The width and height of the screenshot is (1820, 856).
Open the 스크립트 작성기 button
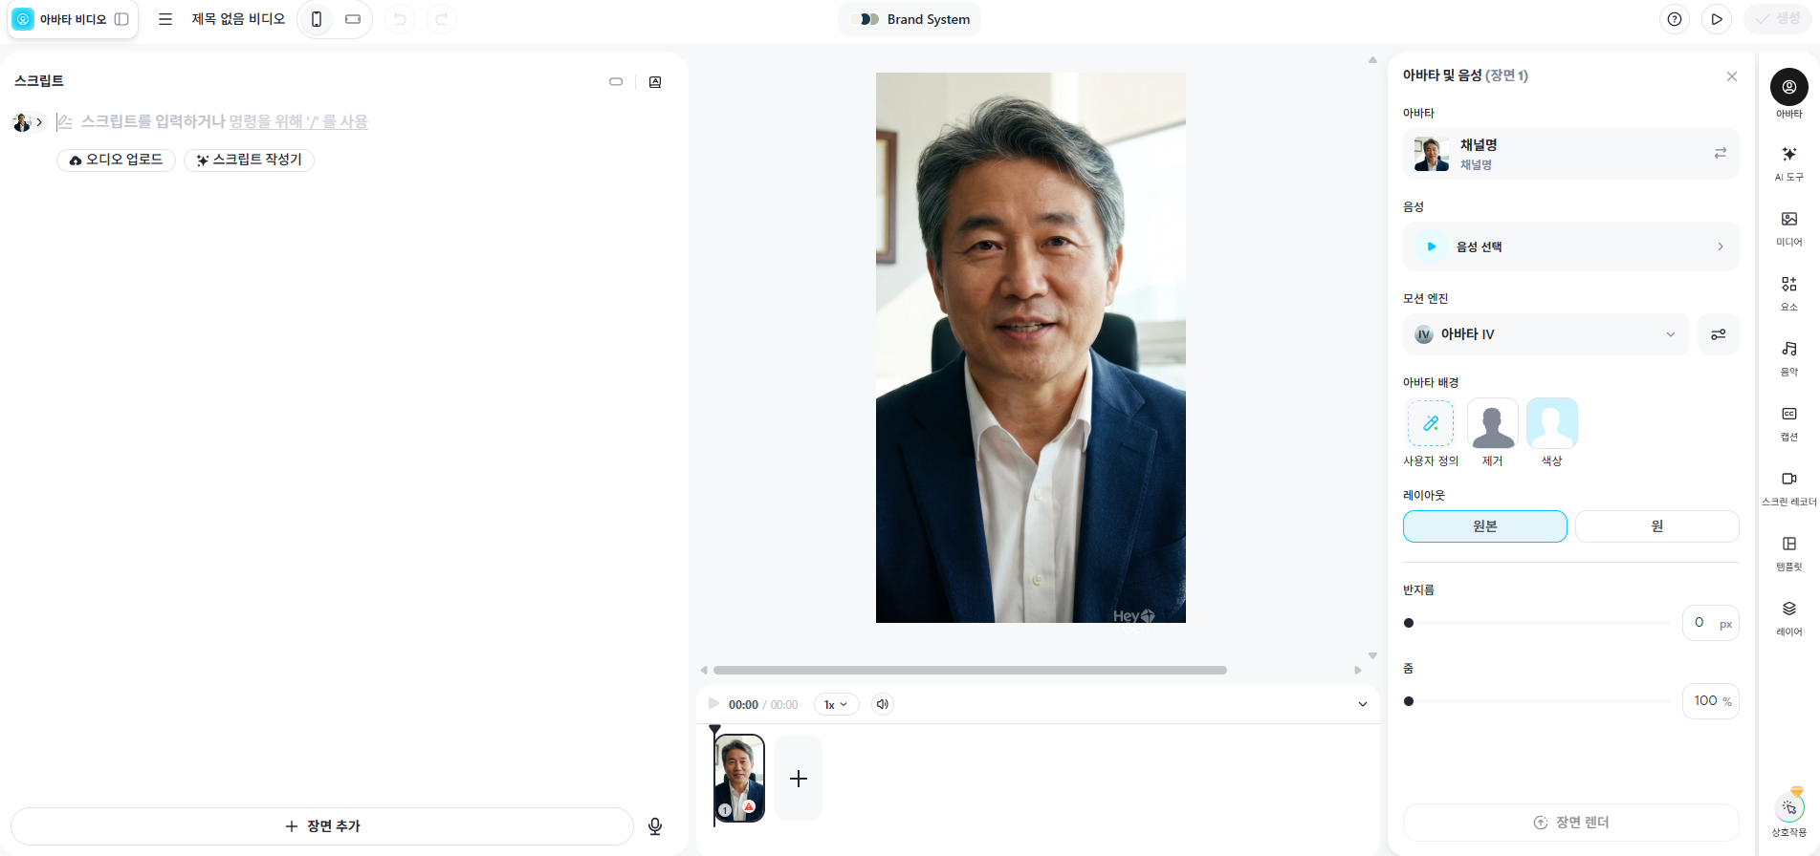(249, 160)
